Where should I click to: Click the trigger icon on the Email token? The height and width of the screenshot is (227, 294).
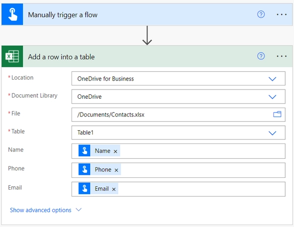(84, 188)
